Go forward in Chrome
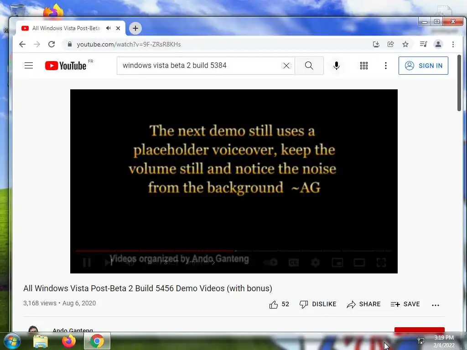This screenshot has width=467, height=350. point(37,44)
